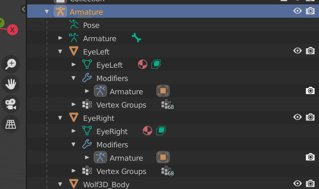Collapse the EyeLeft object tree

[x=60, y=52]
